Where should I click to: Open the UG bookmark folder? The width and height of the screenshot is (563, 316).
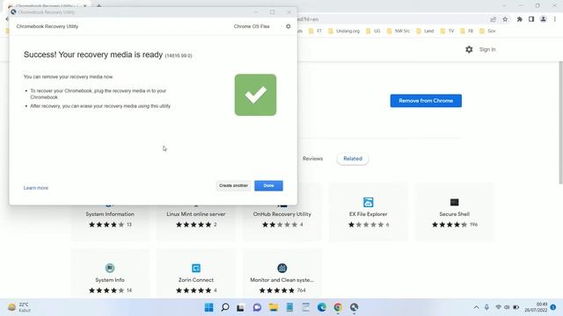[x=373, y=32]
